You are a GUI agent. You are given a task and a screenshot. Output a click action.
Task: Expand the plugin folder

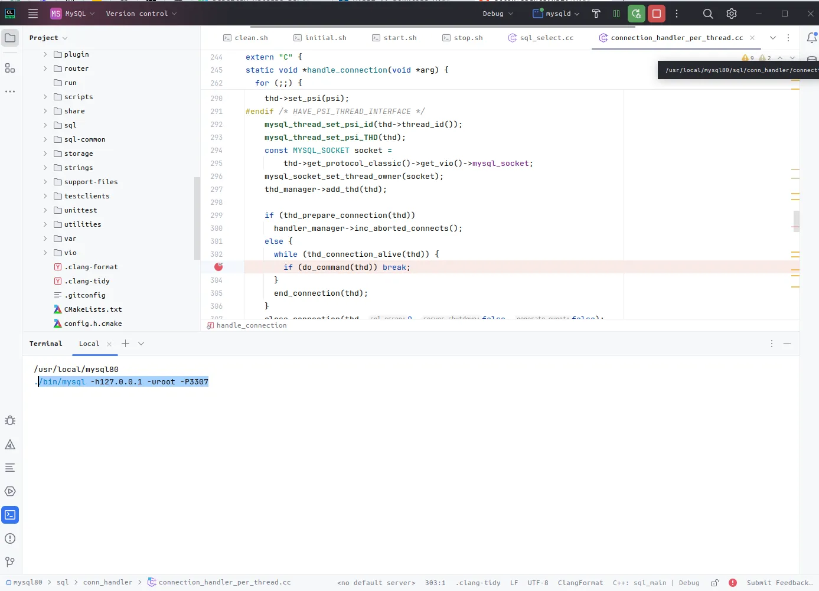pos(45,54)
